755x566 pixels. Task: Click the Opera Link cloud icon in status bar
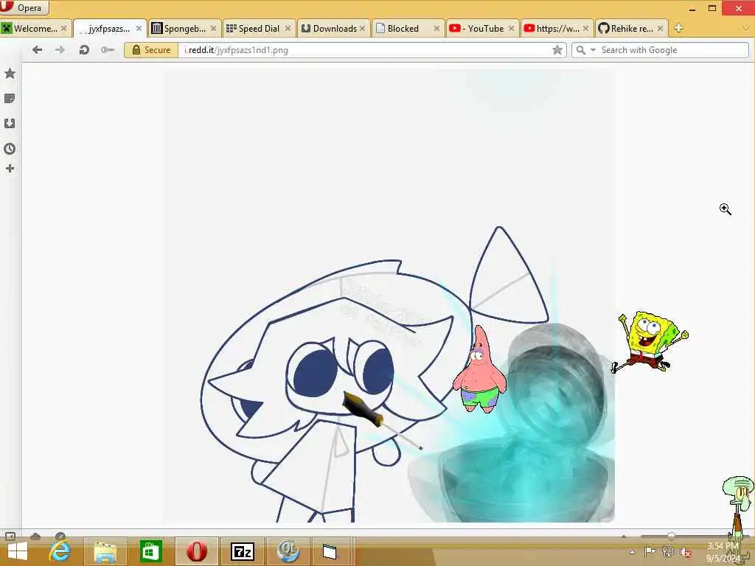click(x=35, y=537)
